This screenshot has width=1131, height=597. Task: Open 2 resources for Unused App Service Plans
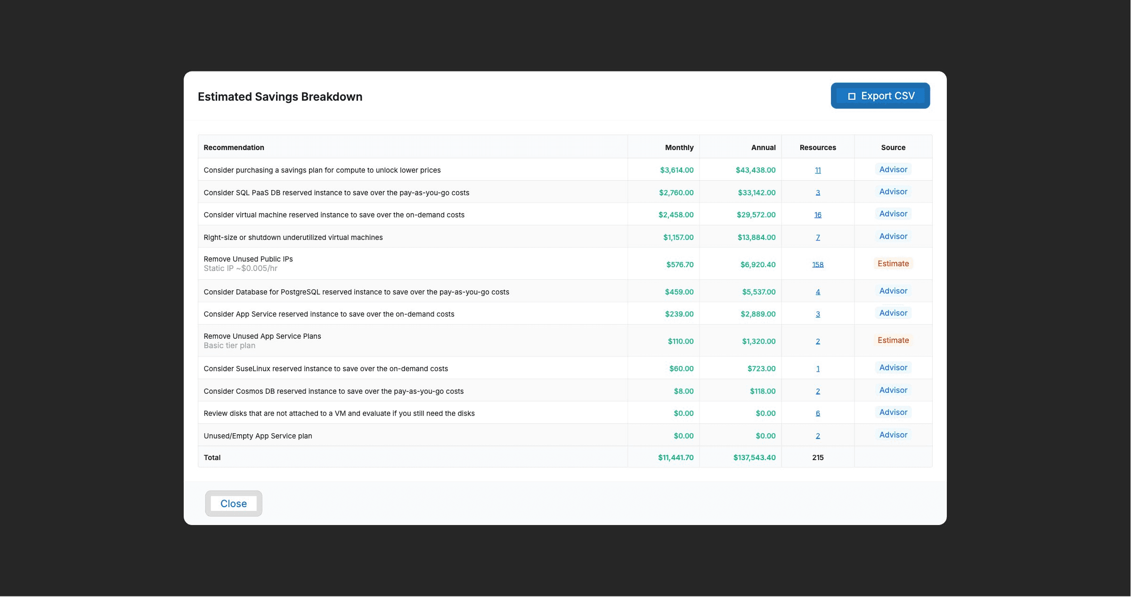[x=818, y=342]
